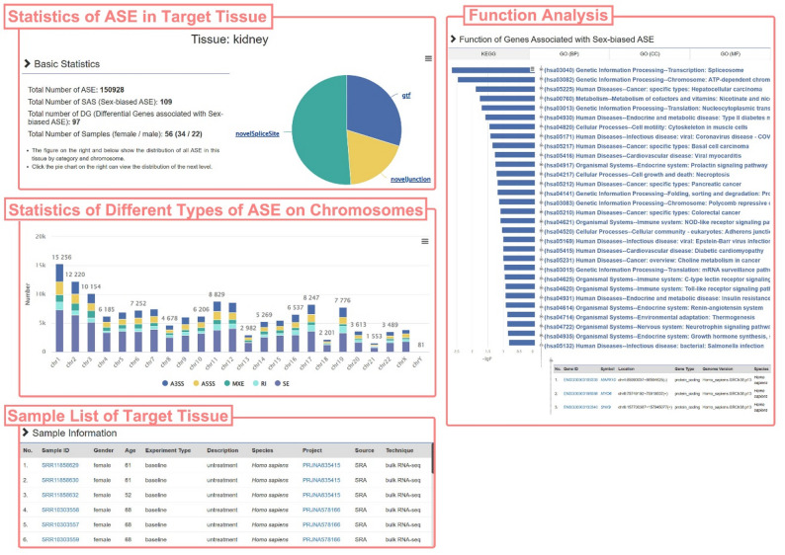Open sample SRR10303556
The width and height of the screenshot is (785, 555).
(60, 510)
